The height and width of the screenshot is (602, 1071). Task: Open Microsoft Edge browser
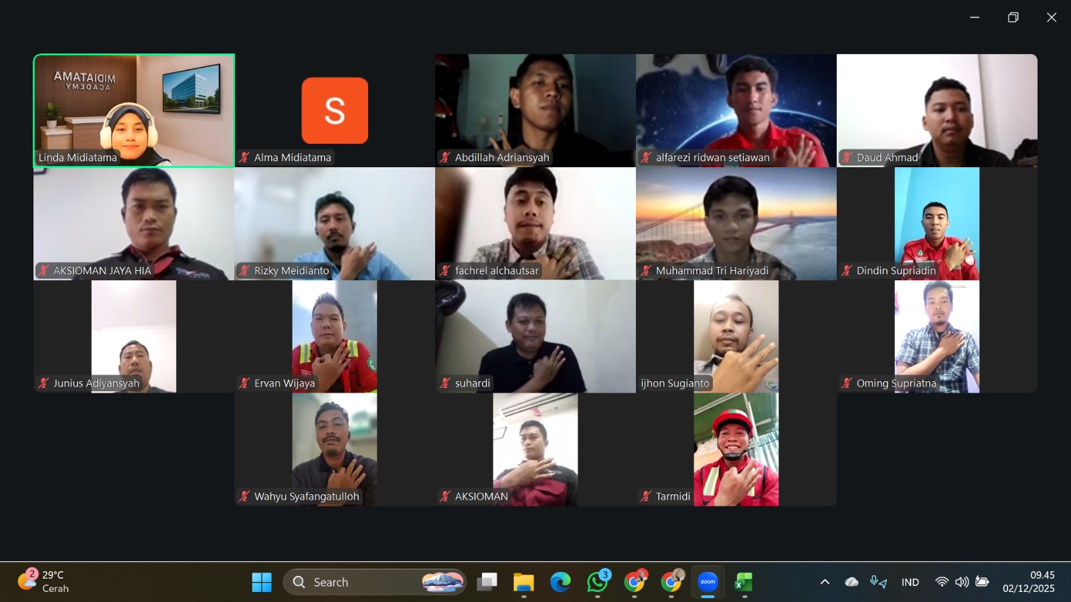pos(560,582)
